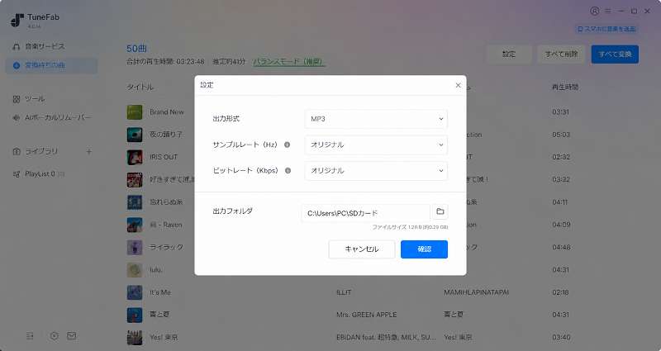Click the song title Brand New
This screenshot has height=351, width=661.
tap(167, 112)
